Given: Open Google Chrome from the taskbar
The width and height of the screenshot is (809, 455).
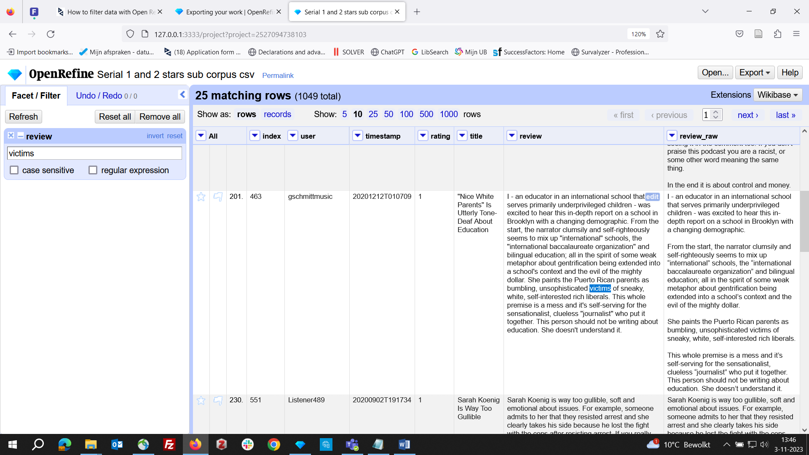Looking at the screenshot, I should click(274, 444).
